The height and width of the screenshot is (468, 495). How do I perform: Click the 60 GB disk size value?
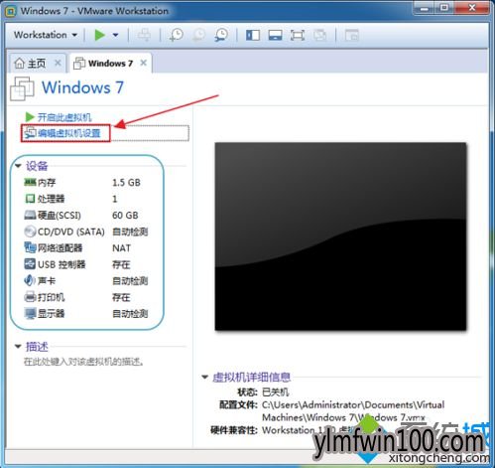coord(125,216)
